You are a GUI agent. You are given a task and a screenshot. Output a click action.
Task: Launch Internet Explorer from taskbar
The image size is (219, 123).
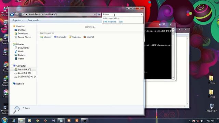(14, 121)
